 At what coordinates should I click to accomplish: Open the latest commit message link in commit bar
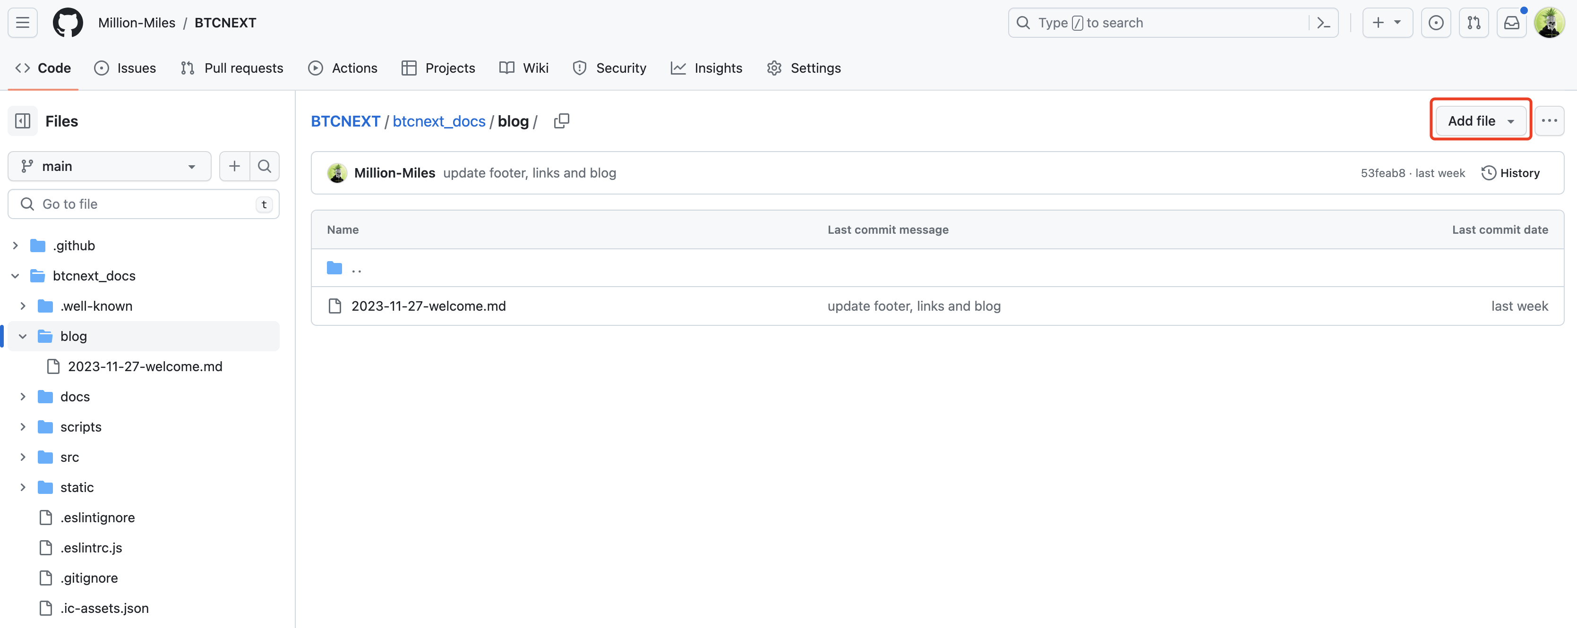[530, 173]
